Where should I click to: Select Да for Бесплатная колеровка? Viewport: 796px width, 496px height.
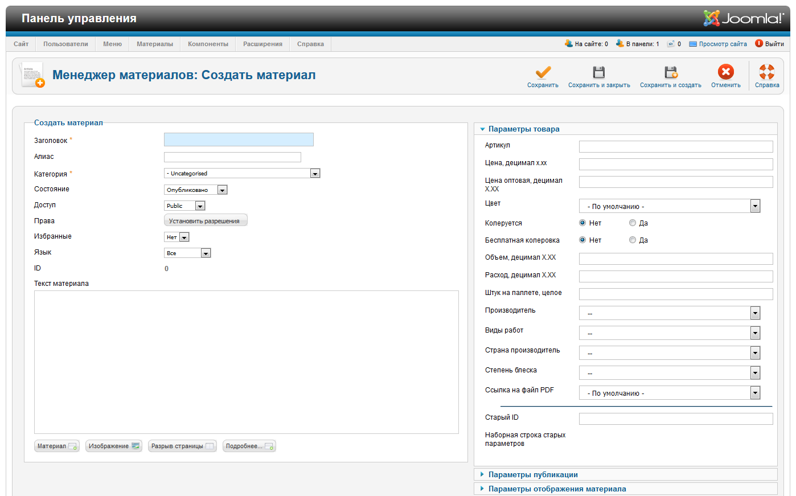point(633,240)
